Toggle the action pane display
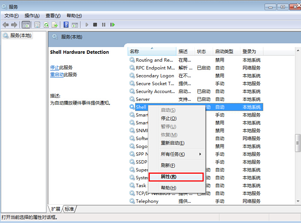Viewport: 301px width, 223px height. click(75, 24)
